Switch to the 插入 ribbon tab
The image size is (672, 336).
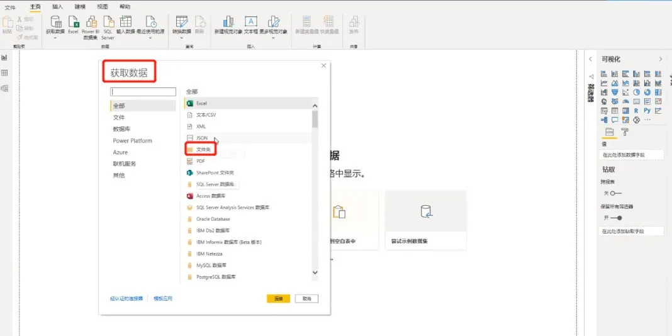(x=57, y=7)
